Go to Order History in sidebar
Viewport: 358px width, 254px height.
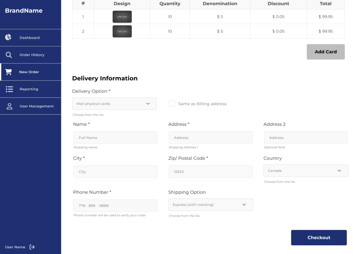tap(32, 55)
